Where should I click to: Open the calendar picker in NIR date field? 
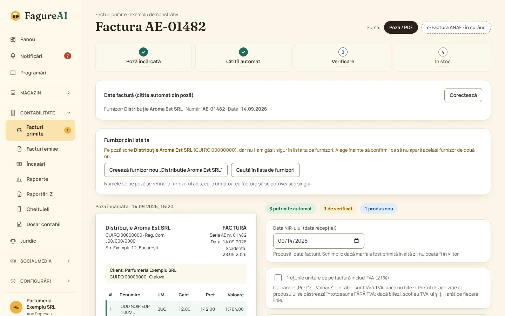tap(356, 241)
